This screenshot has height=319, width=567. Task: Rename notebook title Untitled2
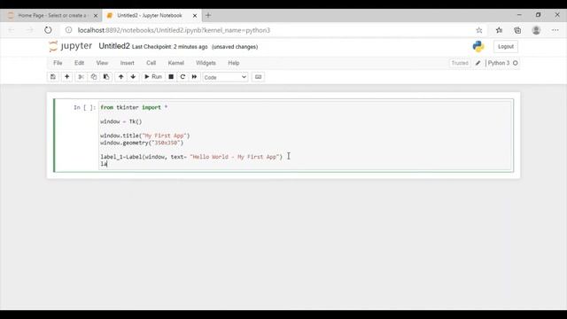point(114,46)
